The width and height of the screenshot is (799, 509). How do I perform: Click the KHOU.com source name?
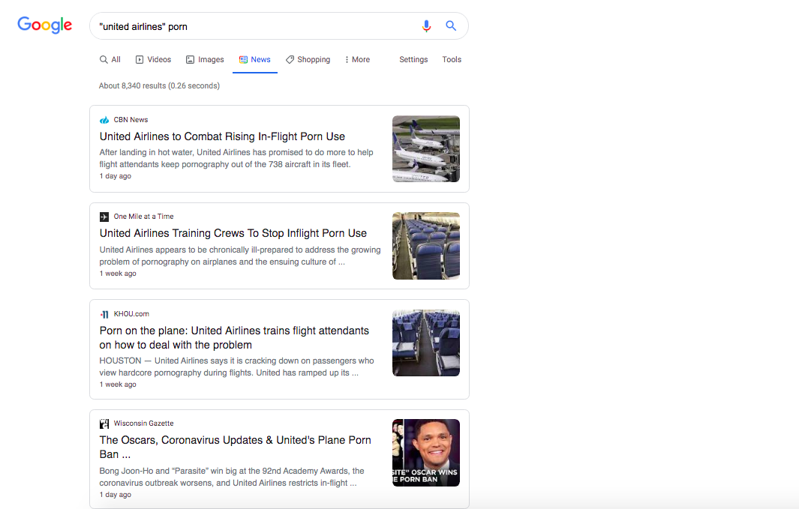point(131,314)
